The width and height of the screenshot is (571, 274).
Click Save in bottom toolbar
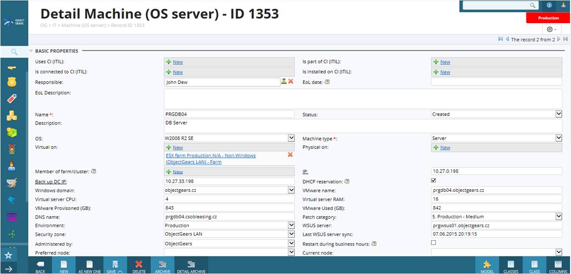coord(115,266)
